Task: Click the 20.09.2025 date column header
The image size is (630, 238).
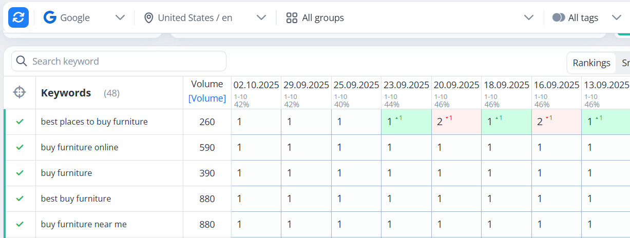Action: click(x=456, y=85)
